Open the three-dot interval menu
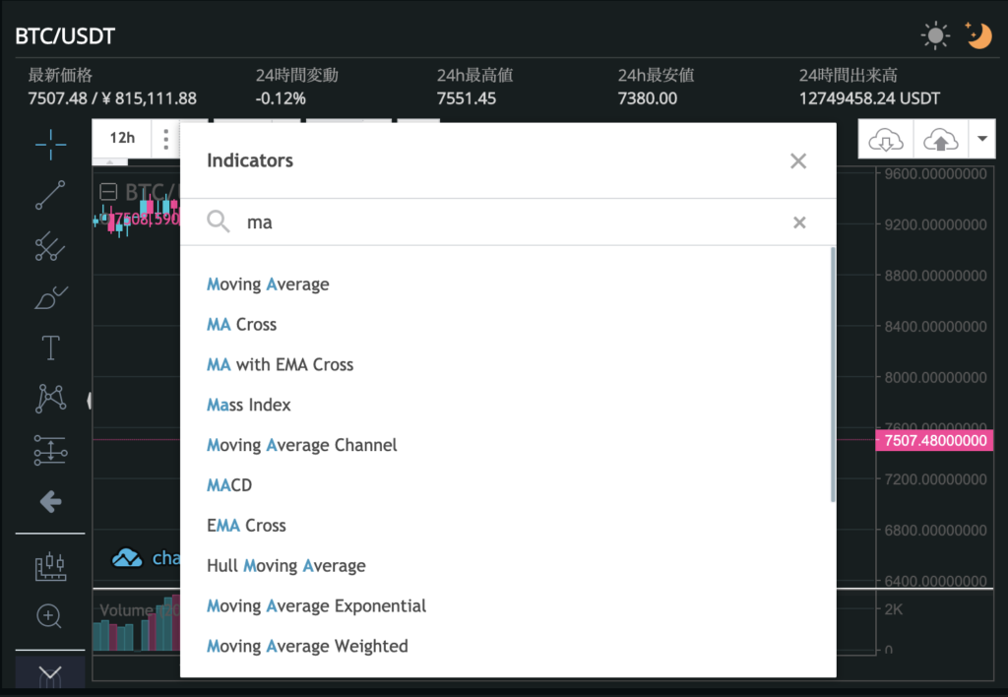The height and width of the screenshot is (697, 1008). coord(165,139)
